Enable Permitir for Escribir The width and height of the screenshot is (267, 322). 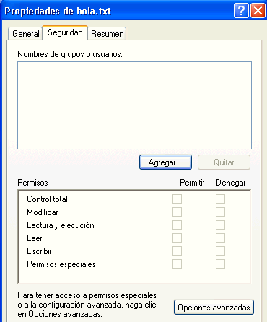point(177,251)
